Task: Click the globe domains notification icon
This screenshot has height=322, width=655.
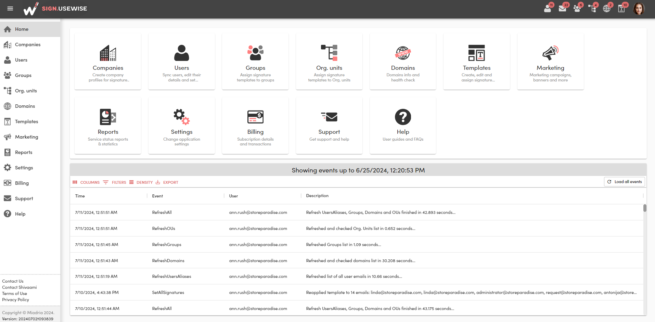Action: click(x=607, y=8)
